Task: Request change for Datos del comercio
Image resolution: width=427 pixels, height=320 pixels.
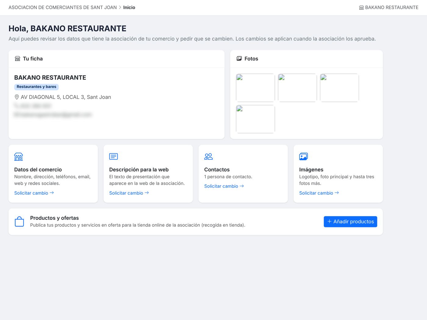Action: coord(34,193)
